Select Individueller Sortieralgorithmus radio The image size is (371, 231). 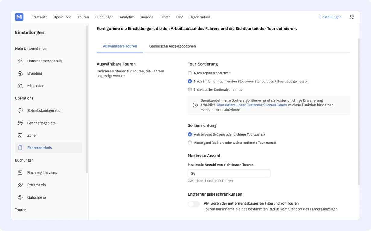190,90
